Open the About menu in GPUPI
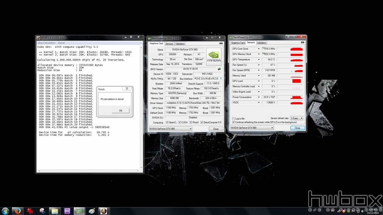The height and width of the screenshot is (215, 383). click(x=61, y=43)
